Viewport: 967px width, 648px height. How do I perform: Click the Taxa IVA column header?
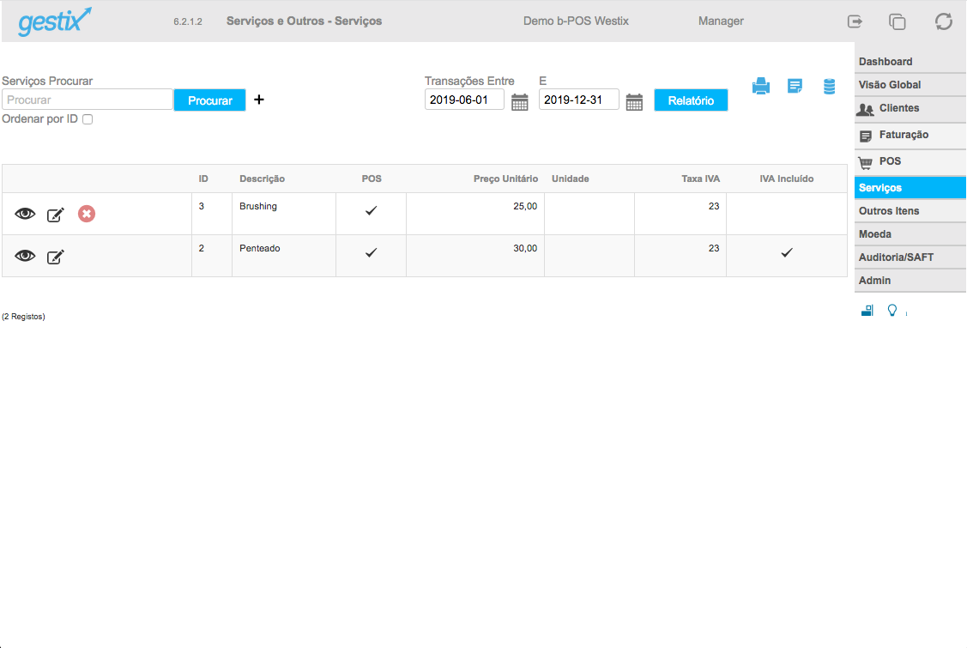click(x=700, y=179)
